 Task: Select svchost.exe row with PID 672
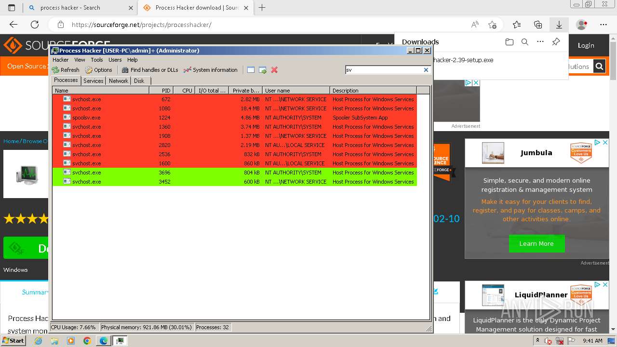point(235,99)
